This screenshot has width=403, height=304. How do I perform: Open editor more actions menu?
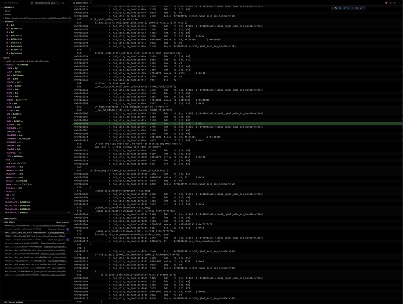[x=399, y=3]
